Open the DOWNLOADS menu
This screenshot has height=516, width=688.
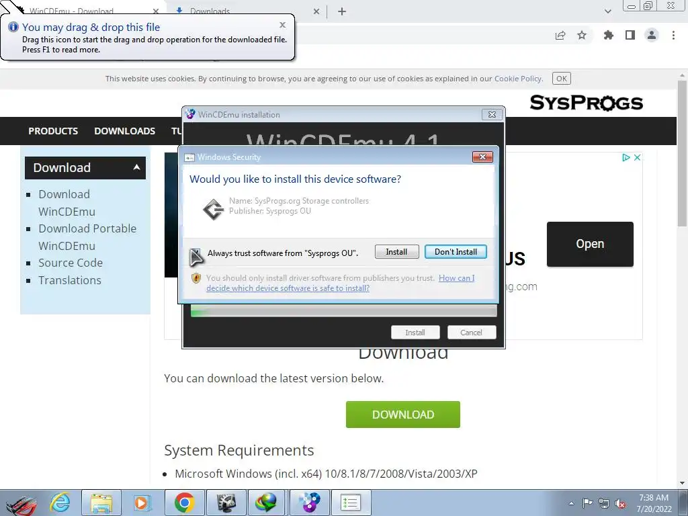(x=124, y=131)
